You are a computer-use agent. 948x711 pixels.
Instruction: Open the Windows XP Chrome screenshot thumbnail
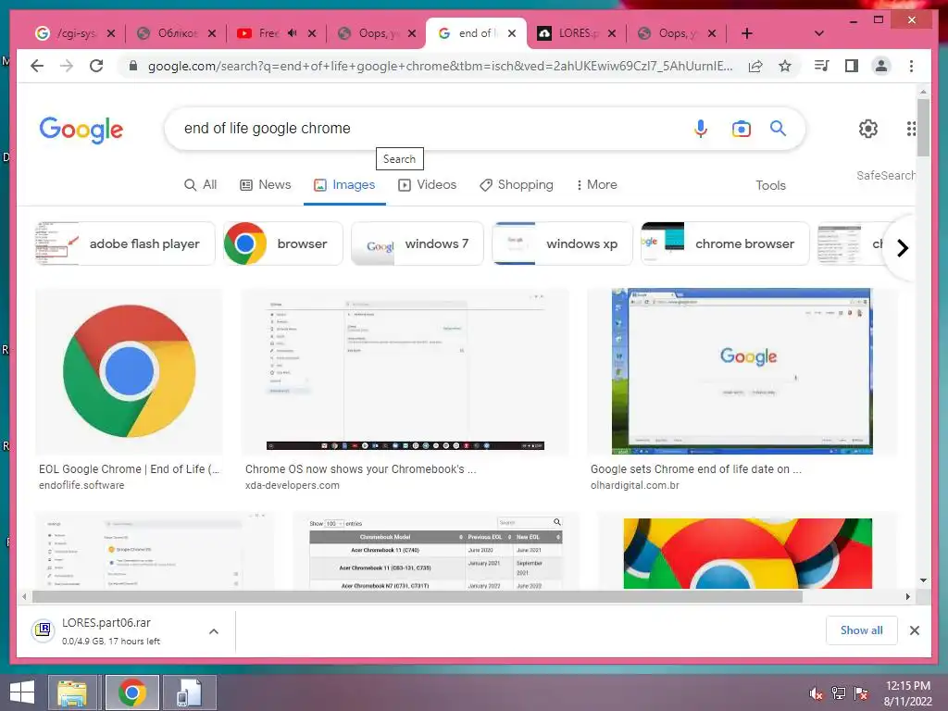tap(742, 371)
